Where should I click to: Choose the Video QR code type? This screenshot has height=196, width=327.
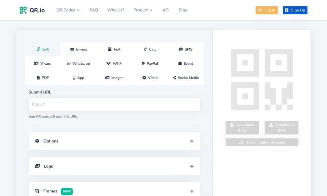150,78
